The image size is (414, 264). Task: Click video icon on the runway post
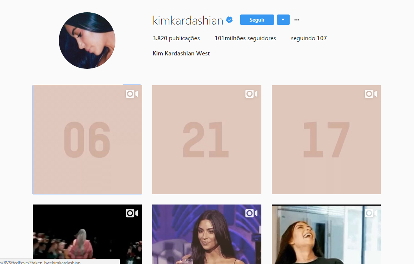coord(132,213)
